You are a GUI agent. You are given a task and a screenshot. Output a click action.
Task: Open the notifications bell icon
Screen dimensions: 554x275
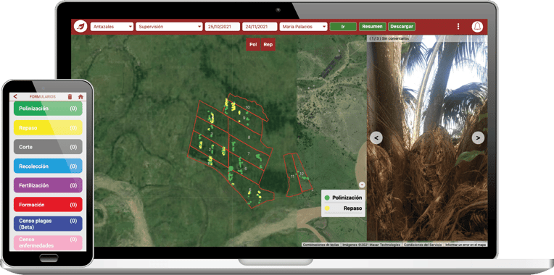click(477, 27)
